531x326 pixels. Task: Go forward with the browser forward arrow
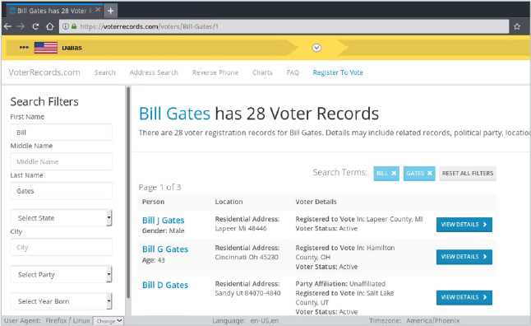pos(21,26)
